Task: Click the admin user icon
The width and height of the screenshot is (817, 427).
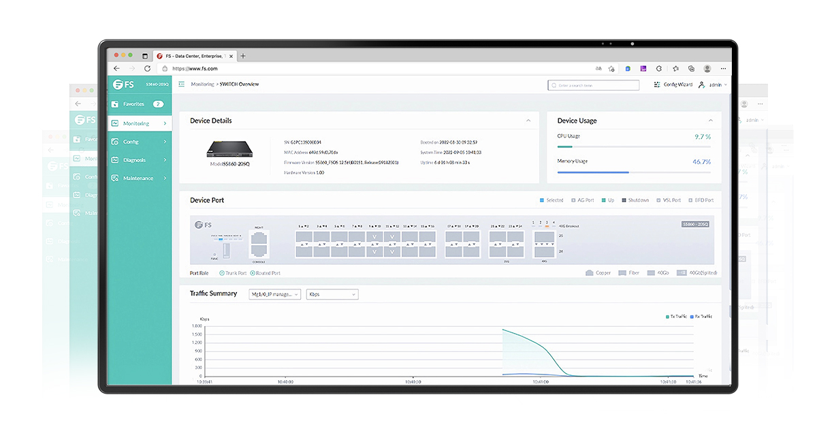Action: [x=702, y=85]
